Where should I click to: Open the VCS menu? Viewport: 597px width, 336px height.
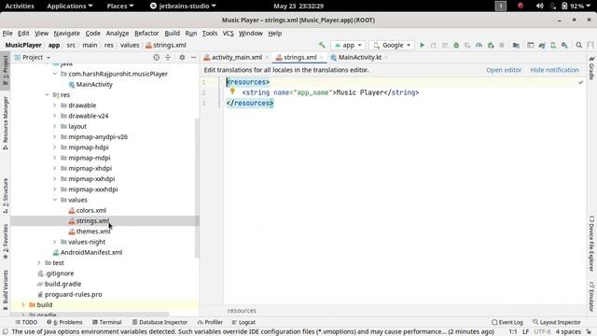(x=228, y=34)
